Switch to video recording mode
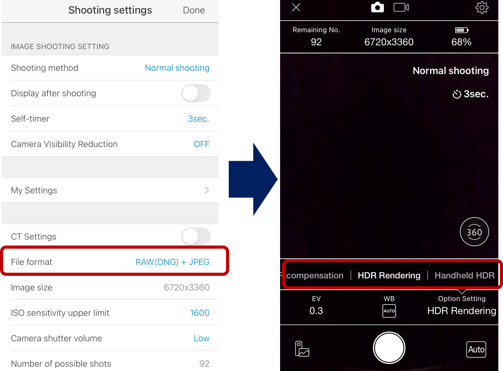 tap(401, 7)
